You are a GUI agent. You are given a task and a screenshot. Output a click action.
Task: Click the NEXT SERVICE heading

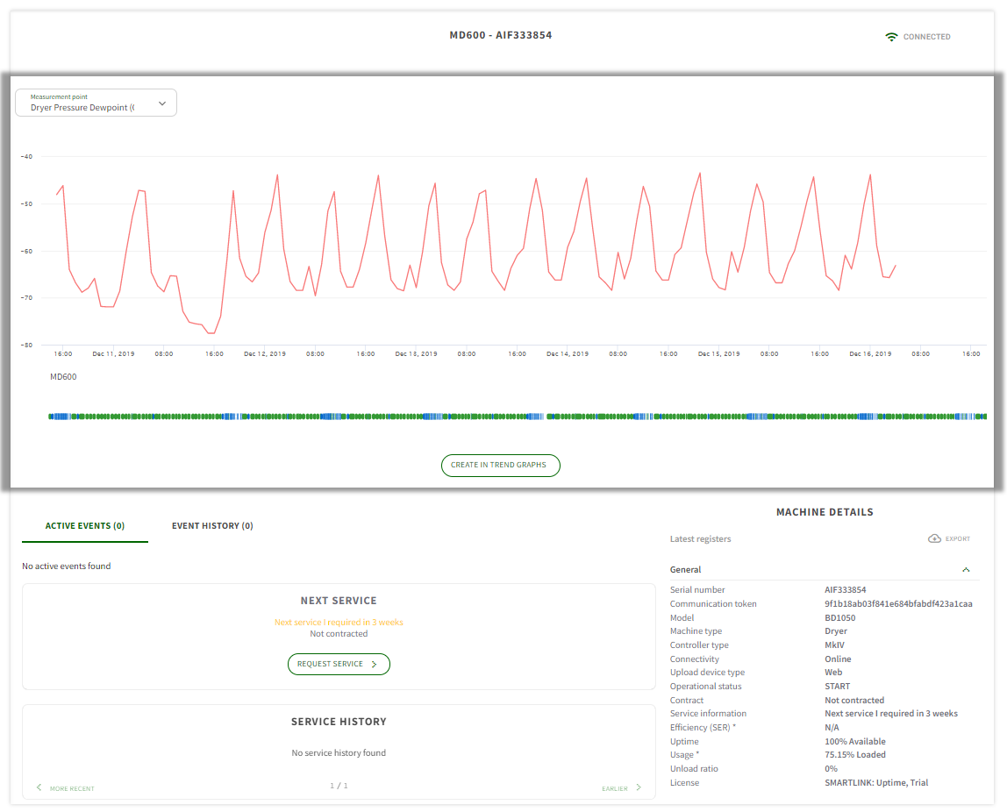pyautogui.click(x=339, y=601)
